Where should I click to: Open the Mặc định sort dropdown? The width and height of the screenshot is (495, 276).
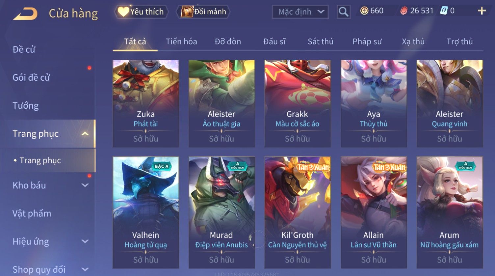tap(300, 12)
